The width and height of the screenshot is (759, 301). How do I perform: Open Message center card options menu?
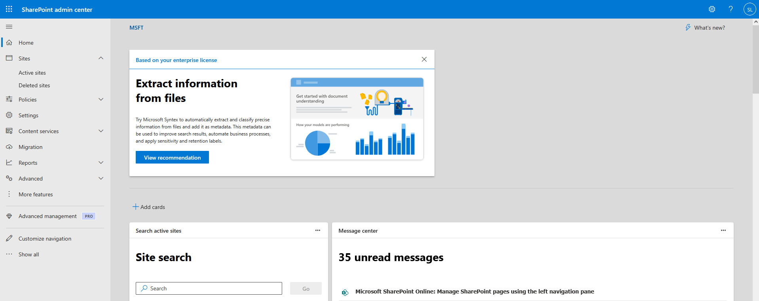[x=723, y=230]
